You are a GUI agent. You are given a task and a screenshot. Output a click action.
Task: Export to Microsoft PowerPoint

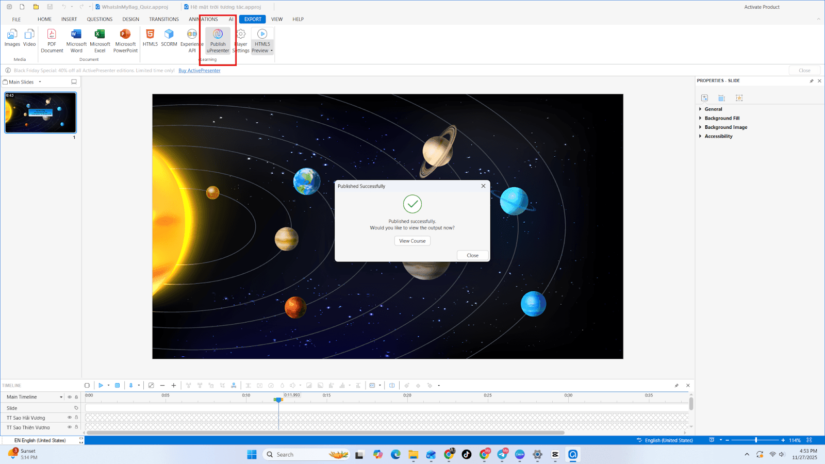pyautogui.click(x=125, y=41)
